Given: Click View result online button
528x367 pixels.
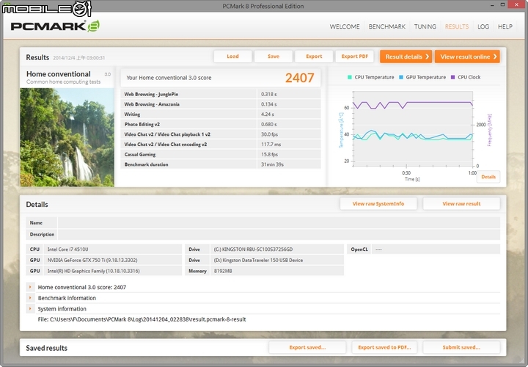Looking at the screenshot, I should coord(467,57).
